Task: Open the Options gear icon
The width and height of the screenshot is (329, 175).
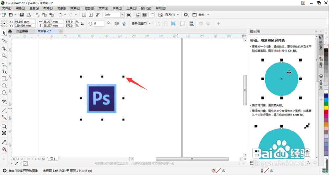Action: pyautogui.click(x=186, y=15)
